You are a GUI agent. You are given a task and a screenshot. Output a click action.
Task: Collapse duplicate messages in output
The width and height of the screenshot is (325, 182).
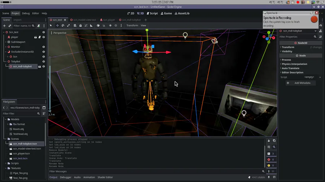269,147
